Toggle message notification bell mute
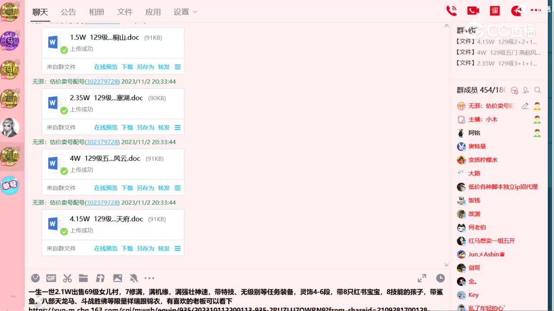The height and width of the screenshot is (311, 554). (x=134, y=278)
